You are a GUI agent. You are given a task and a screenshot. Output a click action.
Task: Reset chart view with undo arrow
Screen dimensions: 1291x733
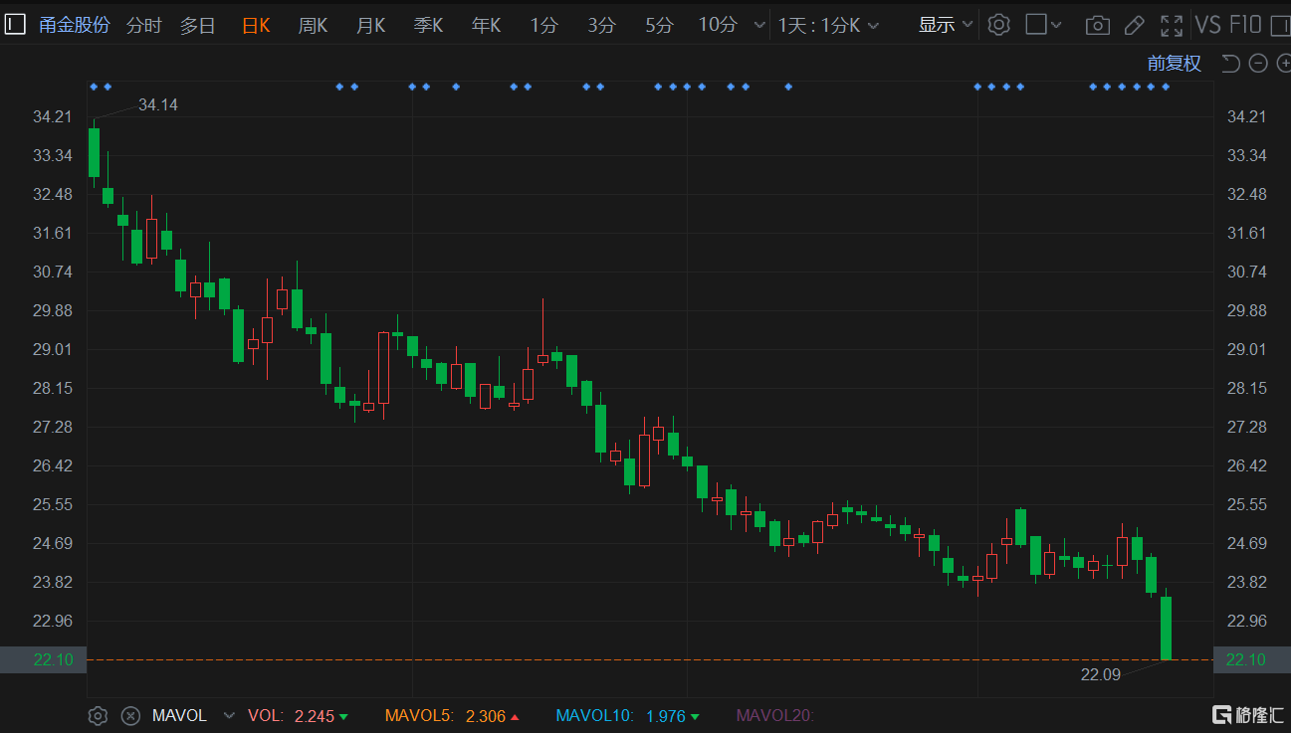pos(1230,64)
